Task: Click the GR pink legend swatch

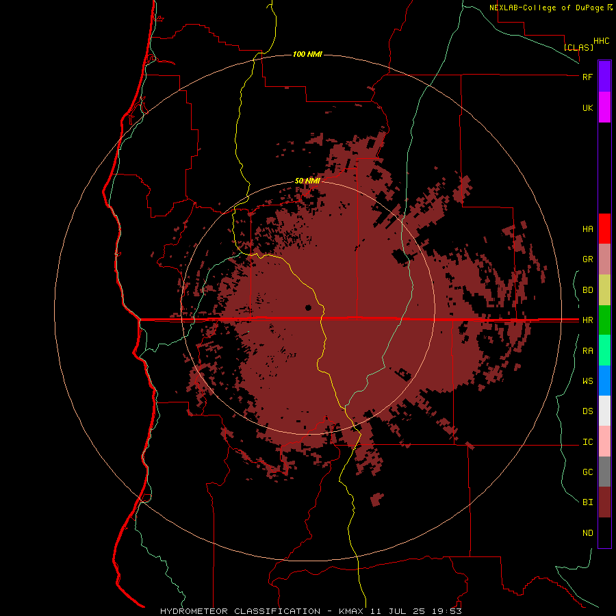Action: click(604, 259)
